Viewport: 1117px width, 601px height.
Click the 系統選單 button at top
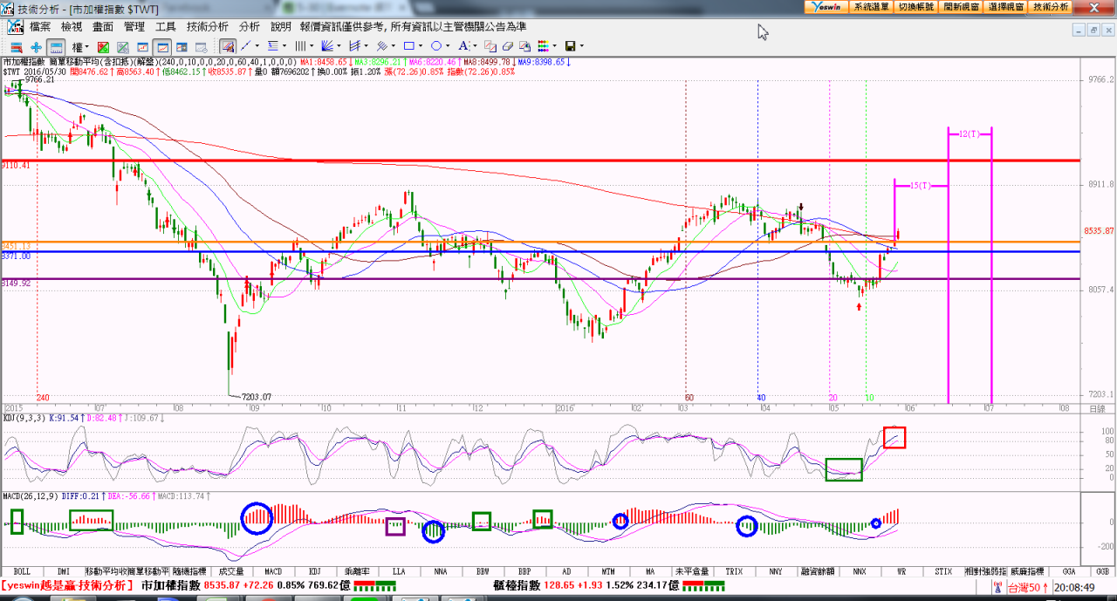coord(870,6)
